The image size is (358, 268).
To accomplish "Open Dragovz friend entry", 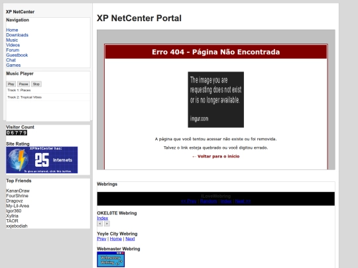I will click(15, 201).
